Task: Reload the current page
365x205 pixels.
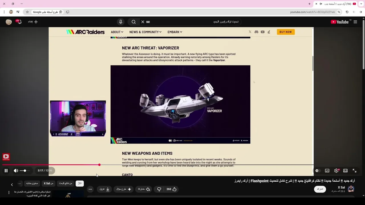Action: (x=347, y=12)
